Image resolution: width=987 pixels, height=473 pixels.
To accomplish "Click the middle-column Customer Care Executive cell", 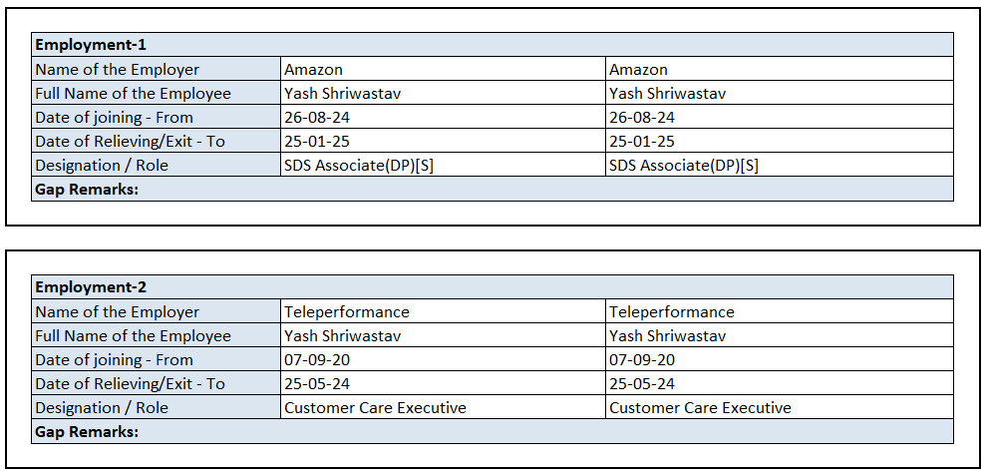I will point(375,408).
